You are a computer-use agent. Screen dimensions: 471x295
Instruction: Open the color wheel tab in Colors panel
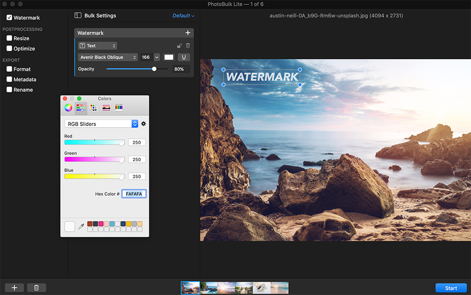pos(67,107)
